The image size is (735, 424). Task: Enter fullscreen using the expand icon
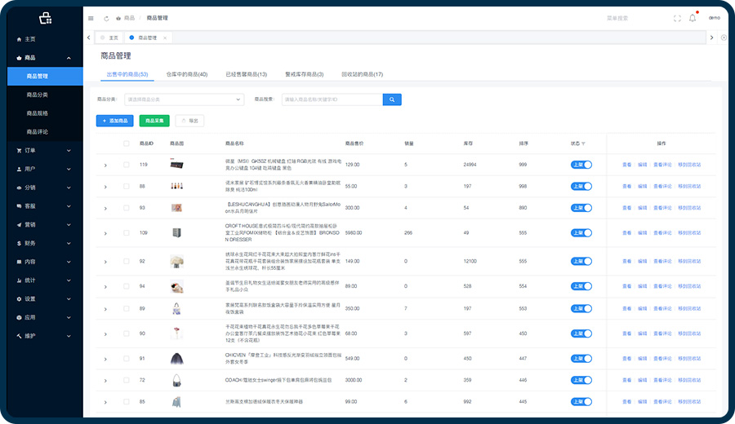(677, 18)
